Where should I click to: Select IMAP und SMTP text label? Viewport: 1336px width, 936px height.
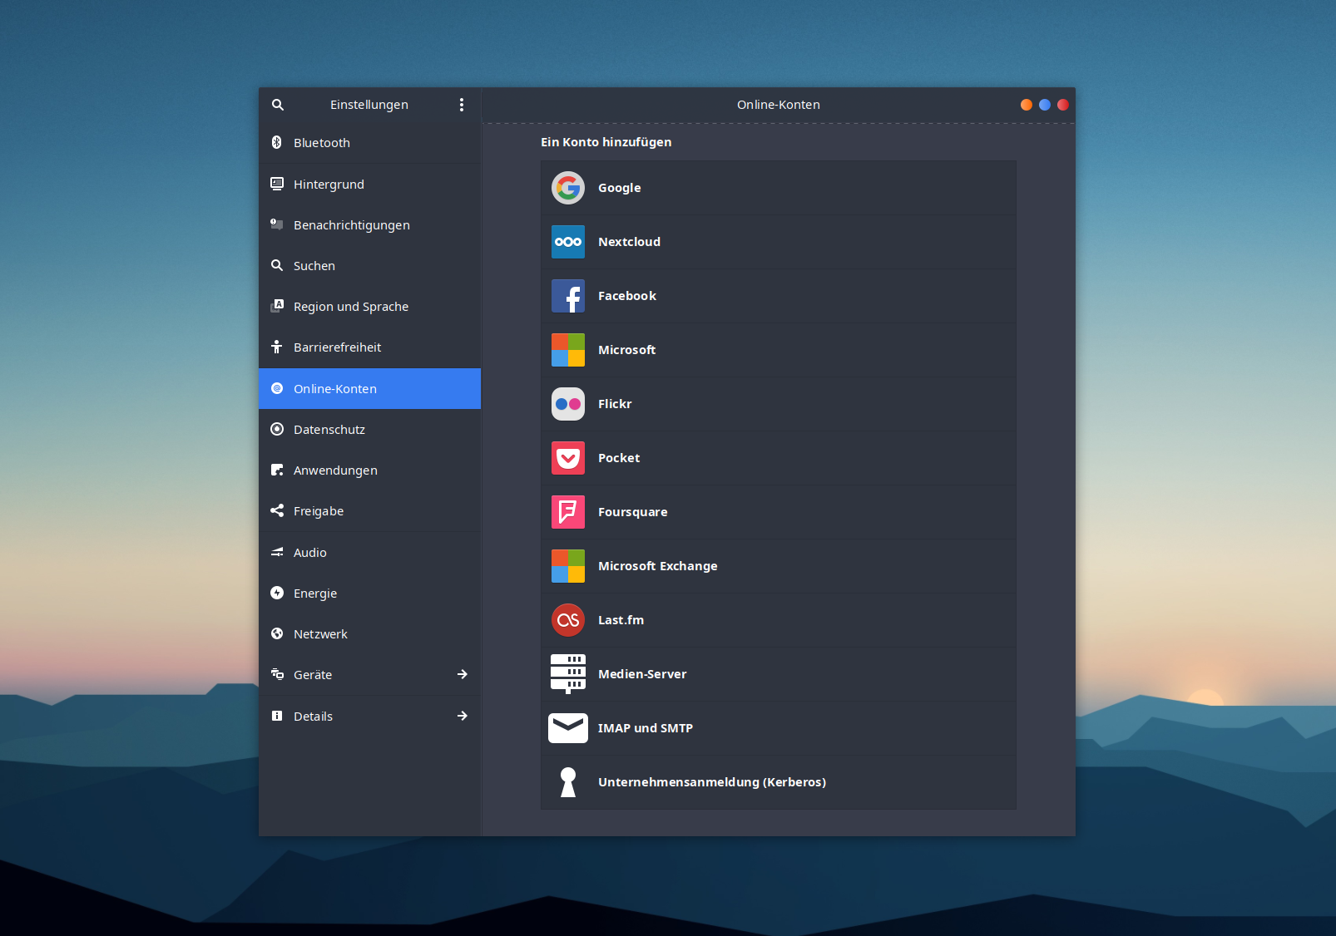646,728
